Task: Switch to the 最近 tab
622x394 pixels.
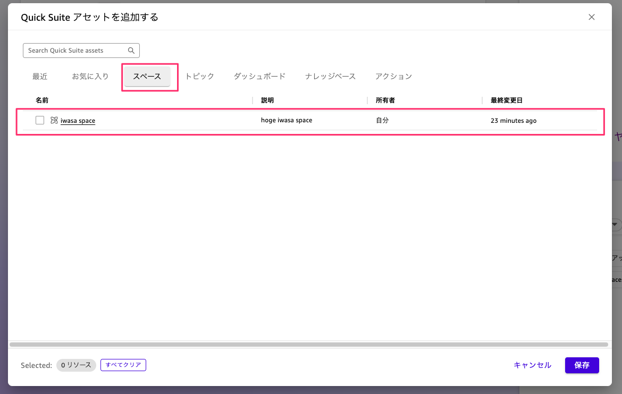Action: 40,77
